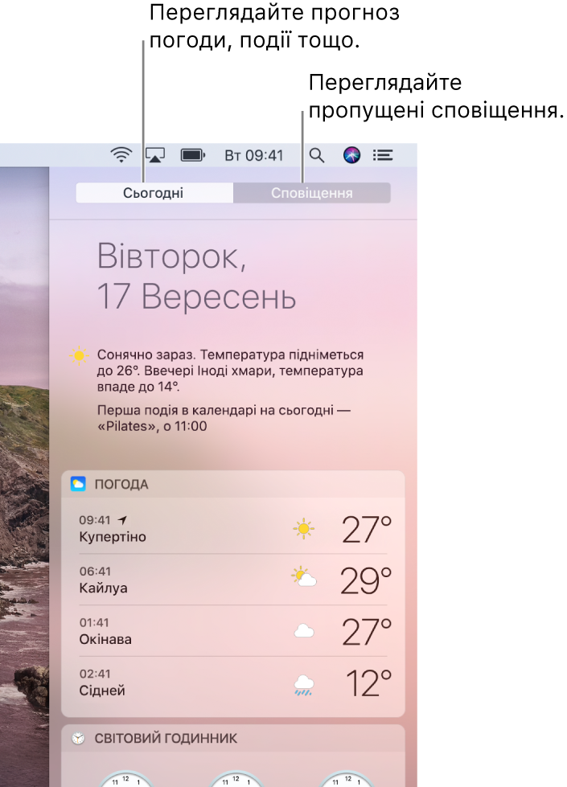Click the sun icon for Купертіно

click(x=303, y=529)
